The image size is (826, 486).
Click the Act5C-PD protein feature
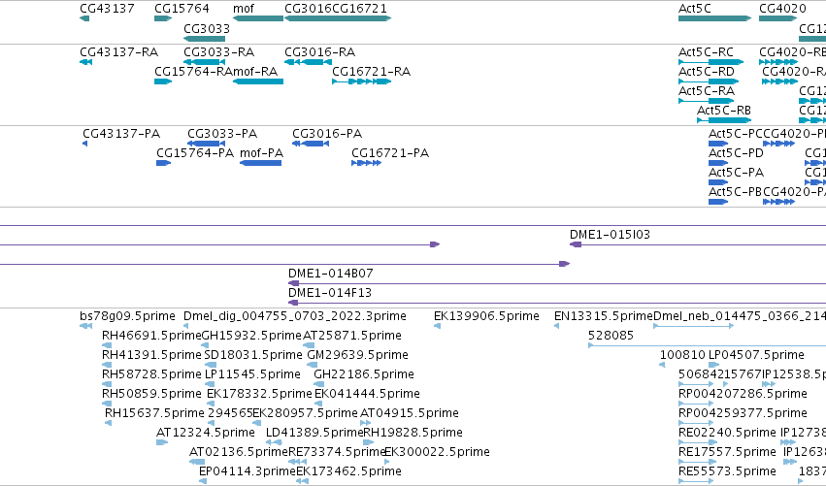pyautogui.click(x=718, y=164)
